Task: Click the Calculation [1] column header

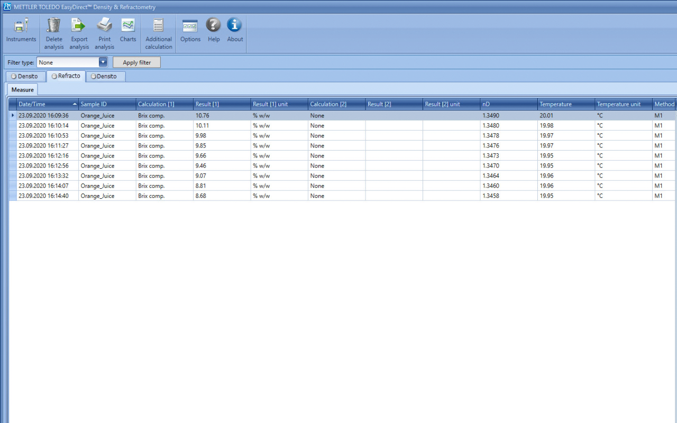Action: (164, 104)
